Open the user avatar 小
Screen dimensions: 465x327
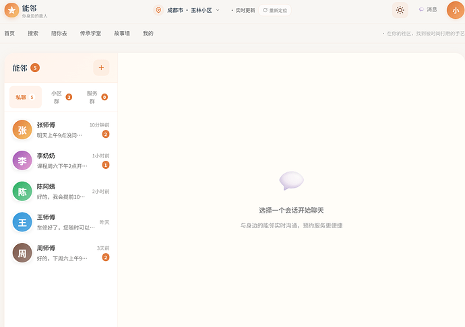[456, 10]
